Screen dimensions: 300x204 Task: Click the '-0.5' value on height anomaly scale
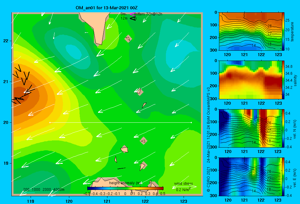87,194
